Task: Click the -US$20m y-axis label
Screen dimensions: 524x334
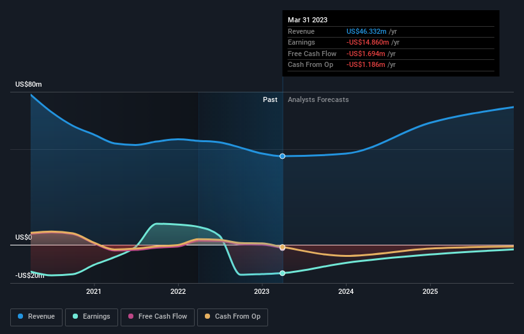Action: (30, 275)
